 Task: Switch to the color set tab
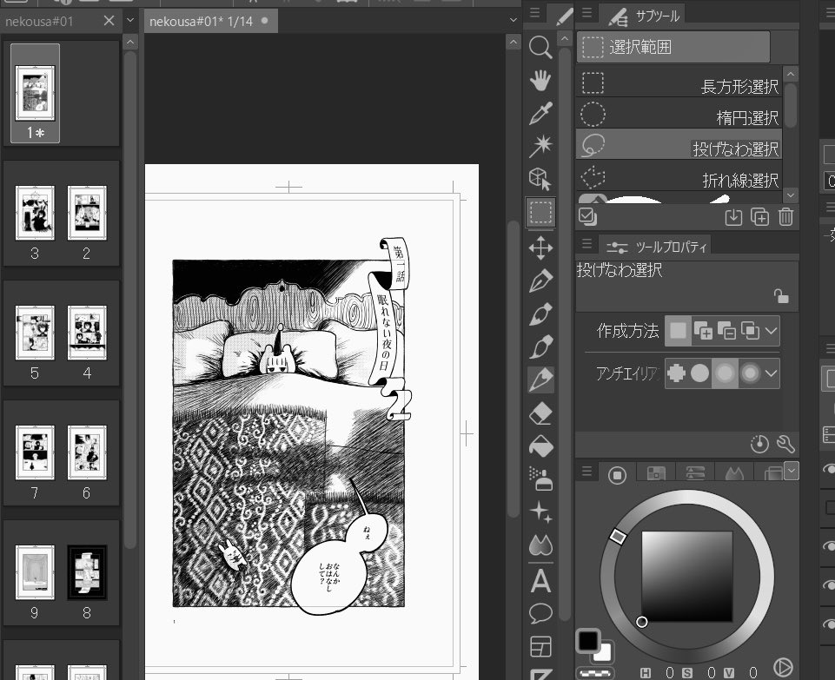(656, 473)
